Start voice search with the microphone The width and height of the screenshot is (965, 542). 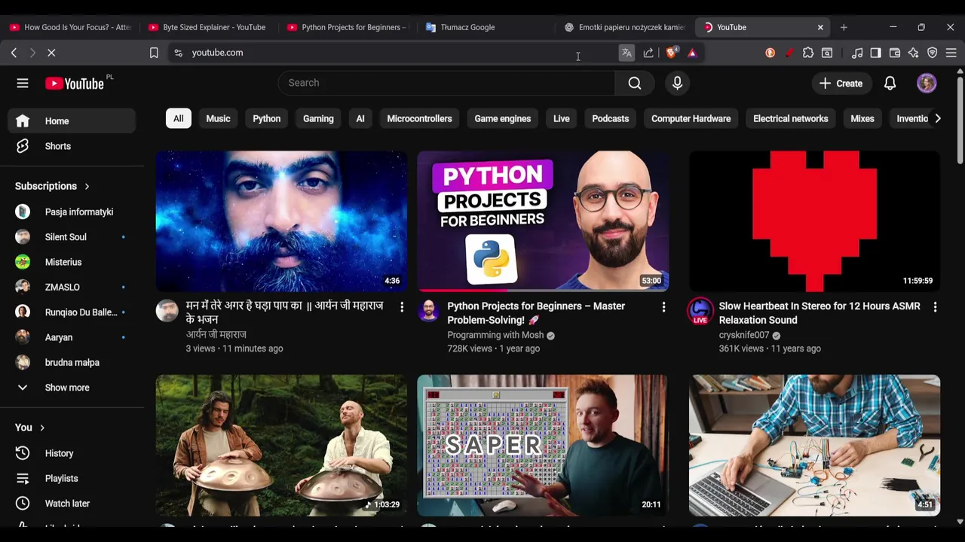click(x=677, y=83)
